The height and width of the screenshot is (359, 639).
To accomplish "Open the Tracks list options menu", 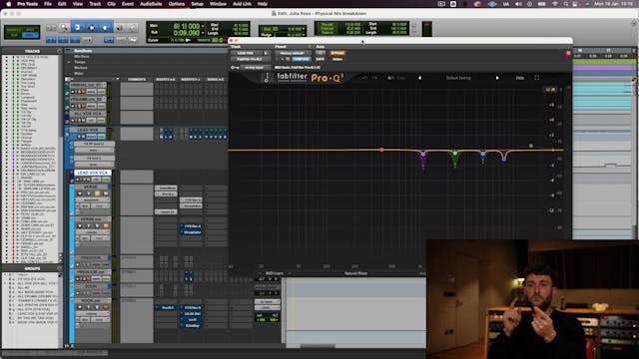I will (60, 51).
